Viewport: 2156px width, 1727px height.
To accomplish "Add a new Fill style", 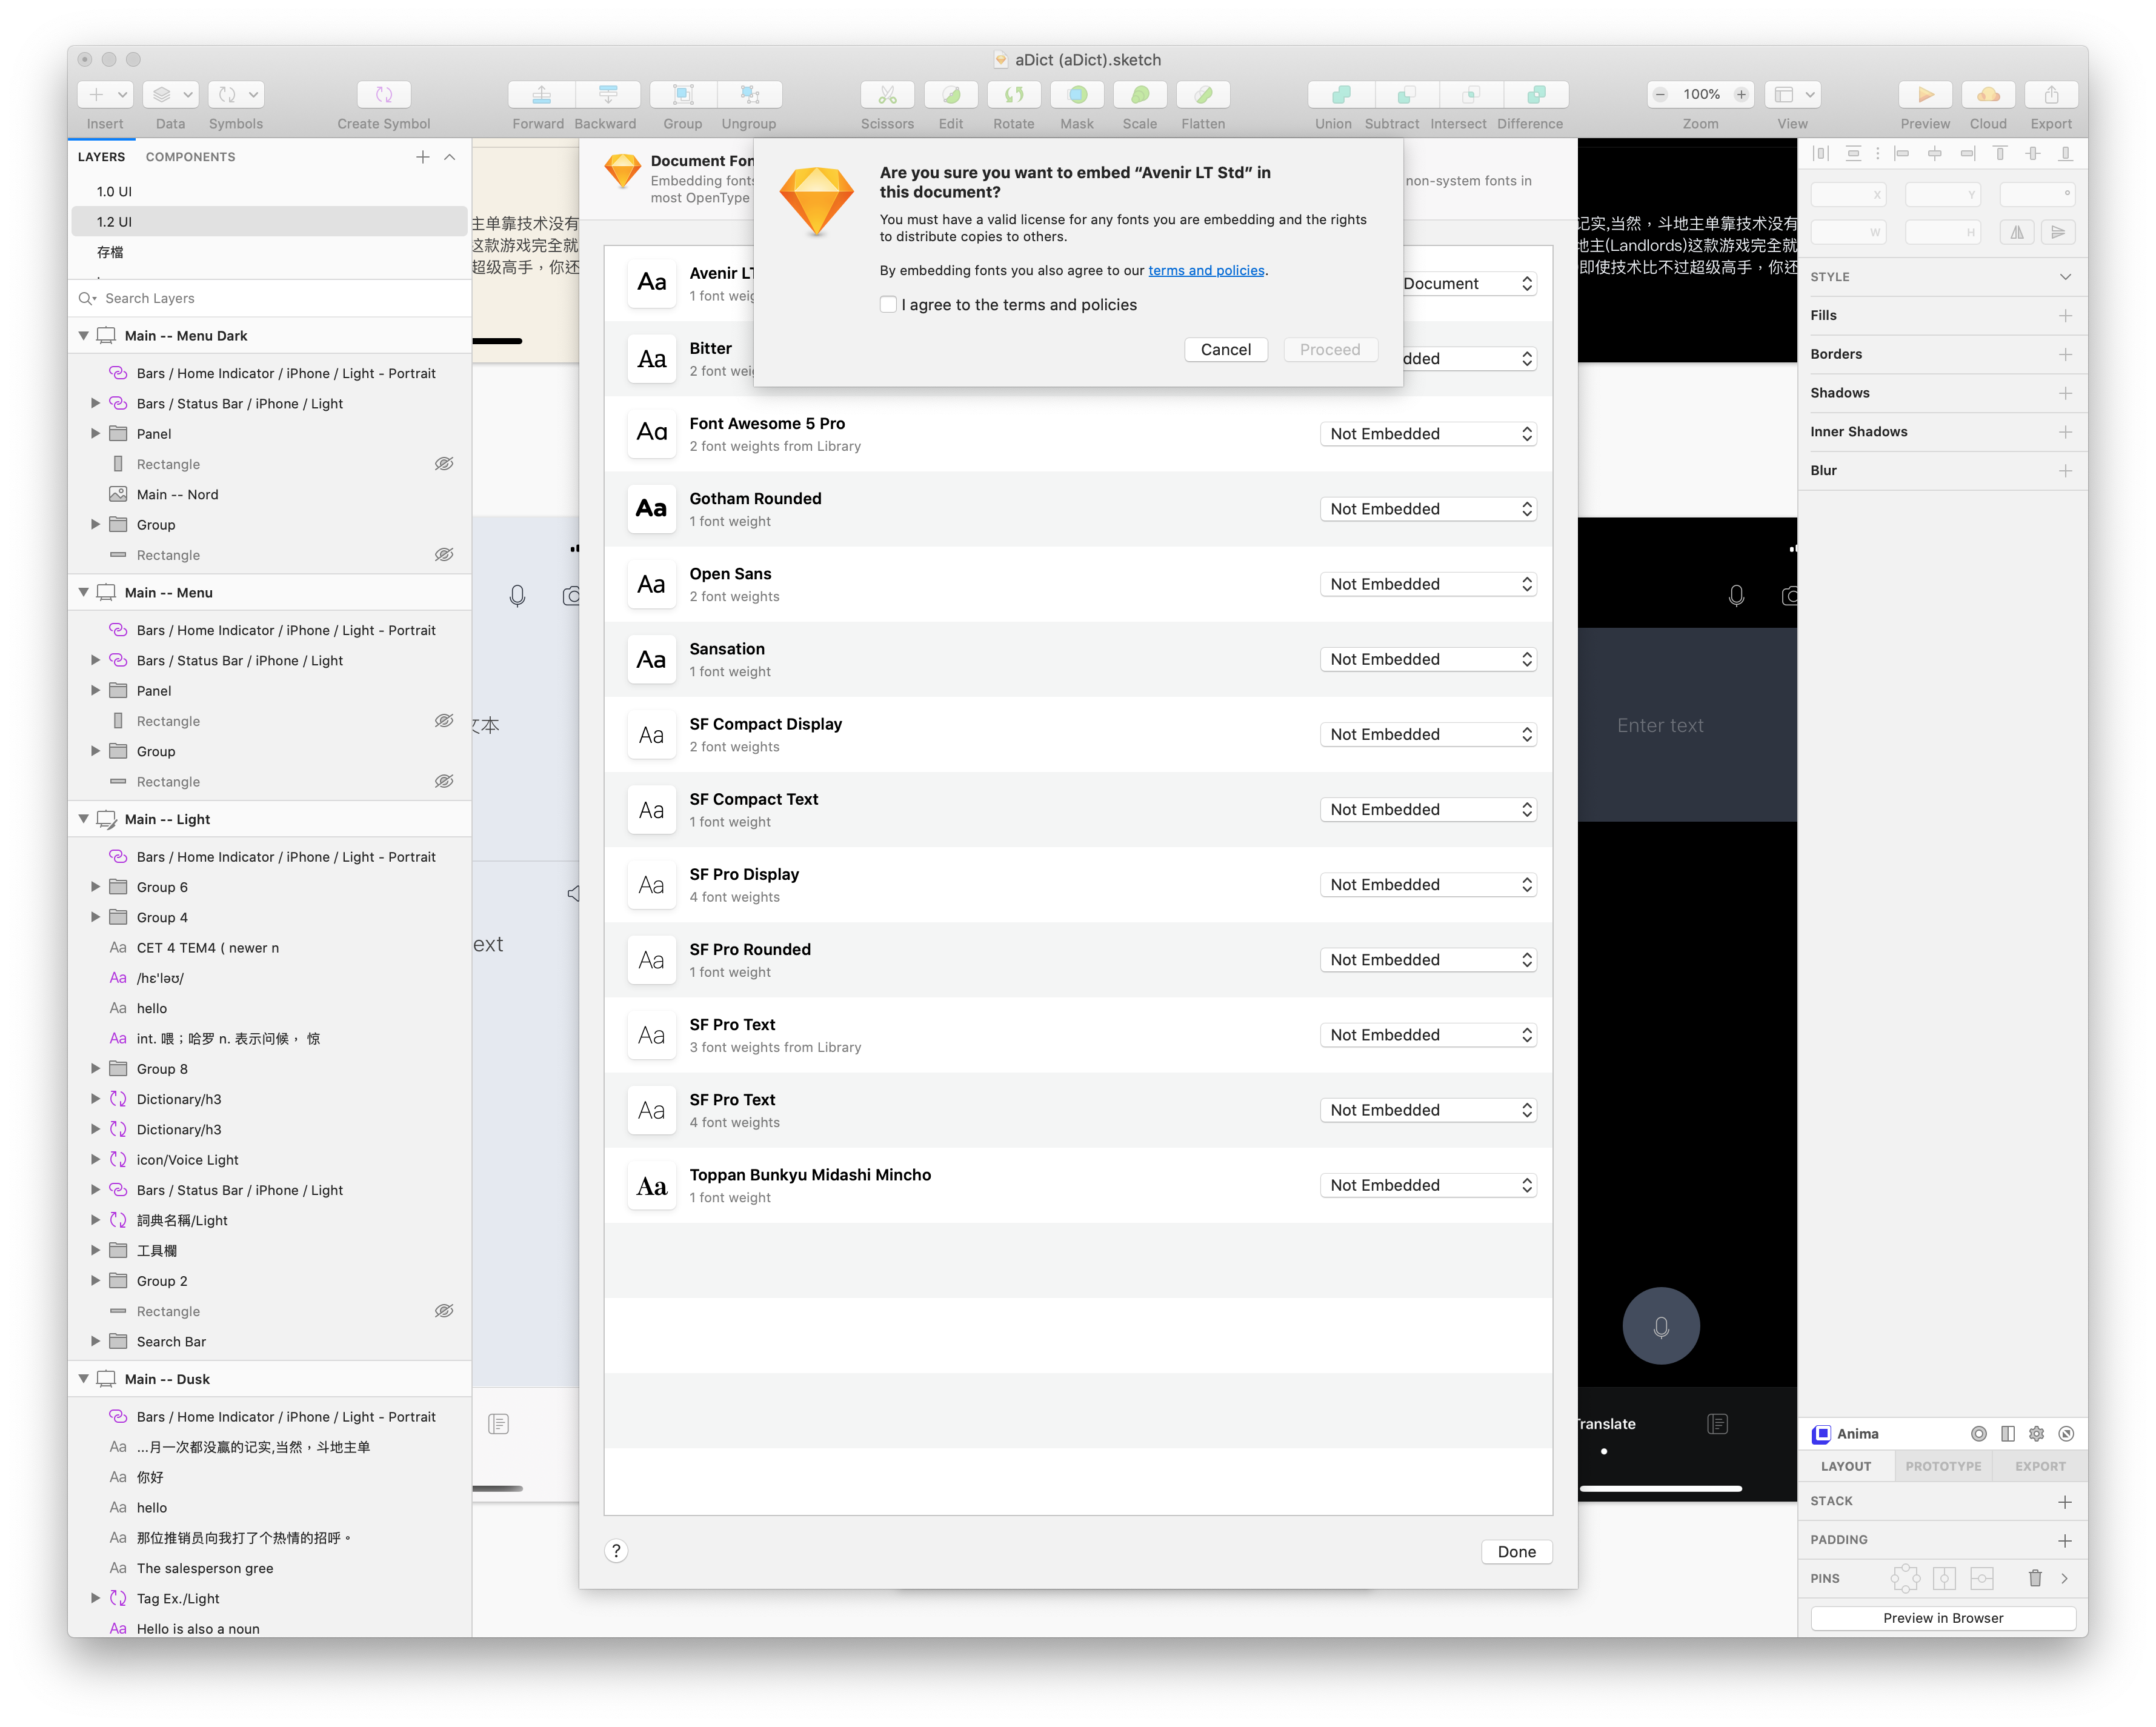I will [x=2065, y=316].
